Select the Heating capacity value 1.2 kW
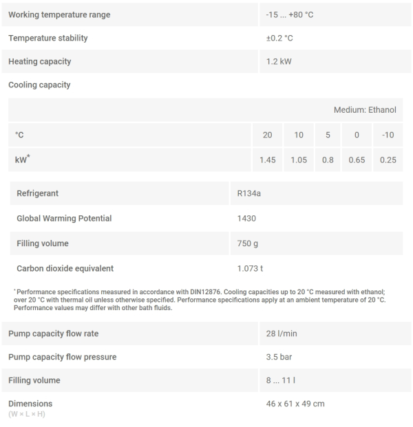 [279, 62]
